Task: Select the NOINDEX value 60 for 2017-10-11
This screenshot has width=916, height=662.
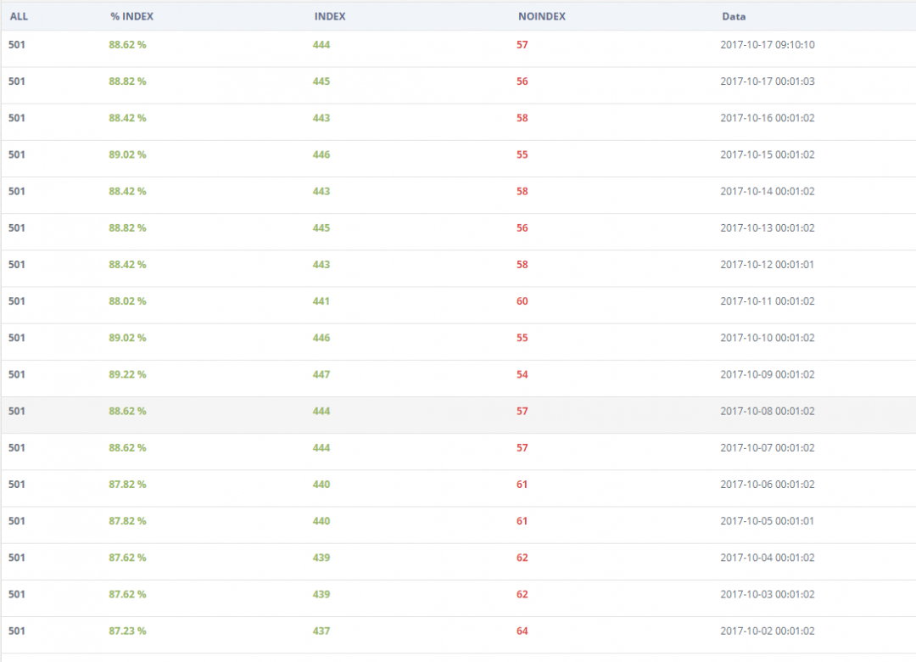Action: pos(522,301)
